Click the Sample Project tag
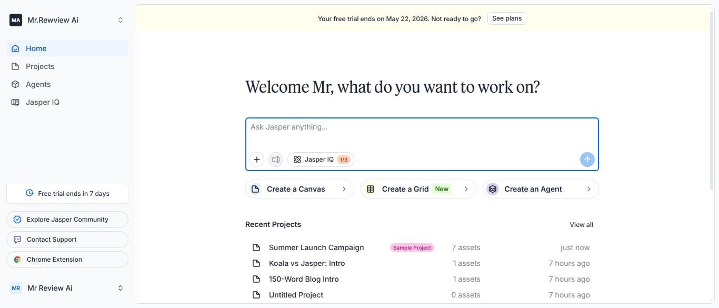This screenshot has width=719, height=308. coord(412,247)
